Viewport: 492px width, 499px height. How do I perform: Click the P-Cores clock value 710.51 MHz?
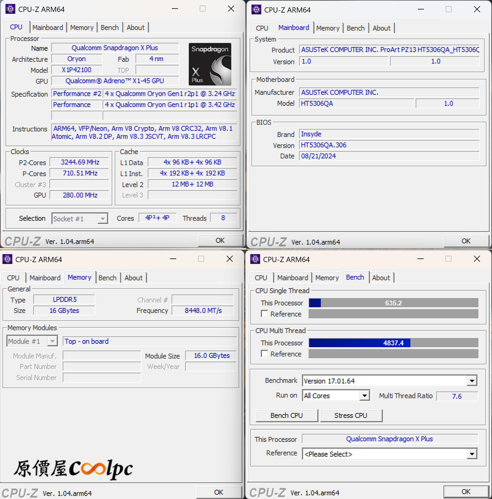80,173
